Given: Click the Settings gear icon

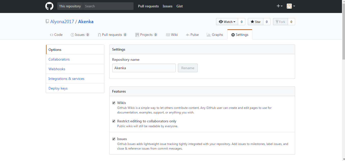Looking at the screenshot, I should click(233, 34).
